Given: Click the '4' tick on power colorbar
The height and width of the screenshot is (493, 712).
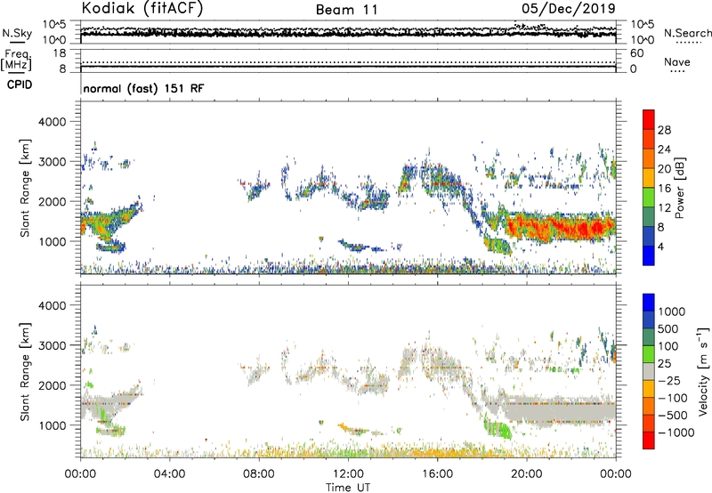Looking at the screenshot, I should click(660, 246).
